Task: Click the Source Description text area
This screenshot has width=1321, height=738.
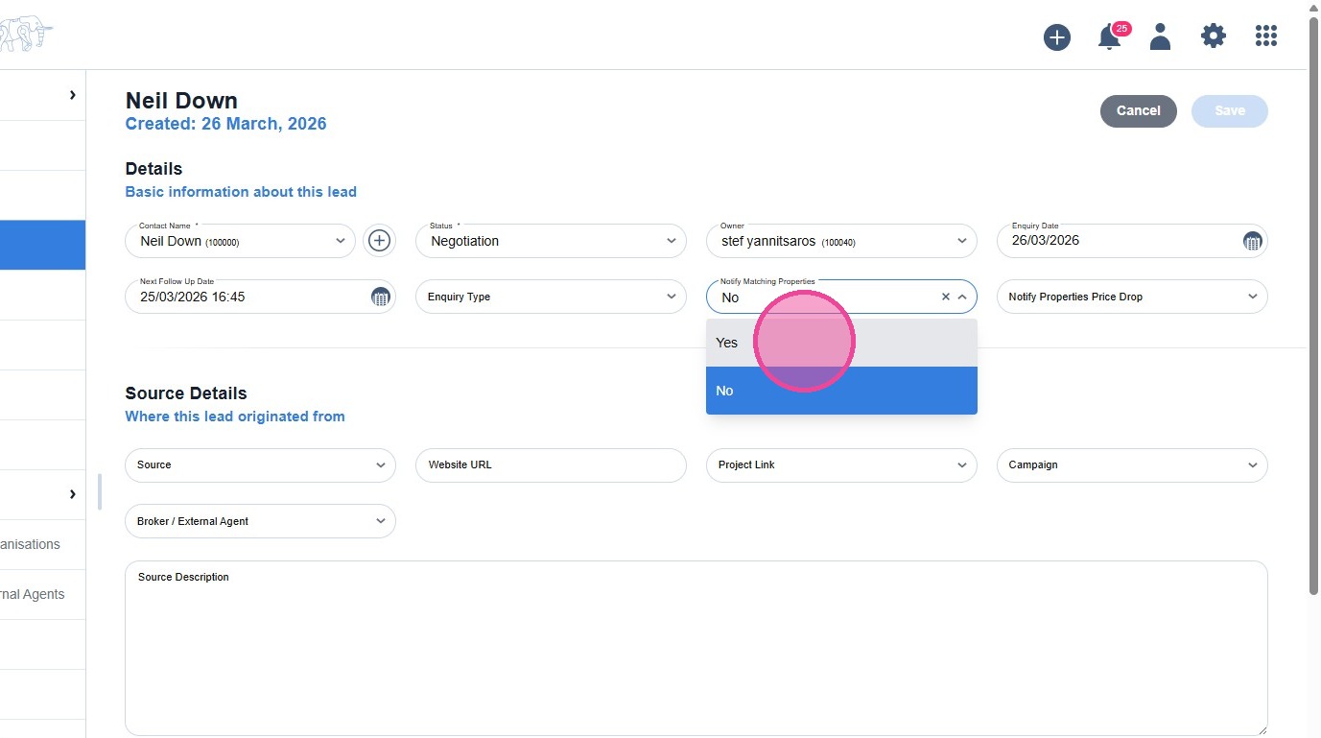Action: (696, 649)
